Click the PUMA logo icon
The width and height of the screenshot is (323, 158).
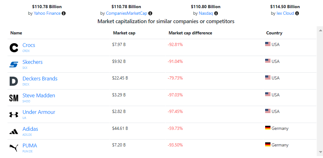click(14, 148)
